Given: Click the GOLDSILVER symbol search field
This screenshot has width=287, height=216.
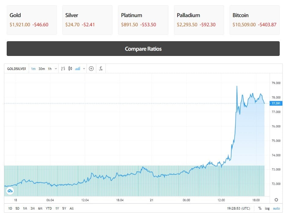Looking at the screenshot, I should tap(17, 69).
